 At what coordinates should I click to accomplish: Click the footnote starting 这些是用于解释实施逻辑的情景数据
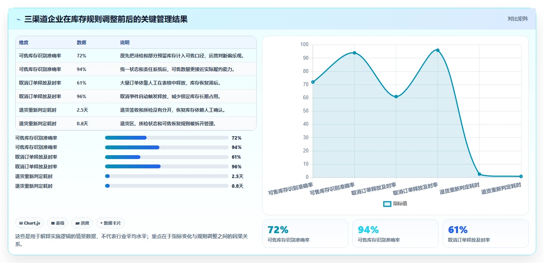point(132,240)
